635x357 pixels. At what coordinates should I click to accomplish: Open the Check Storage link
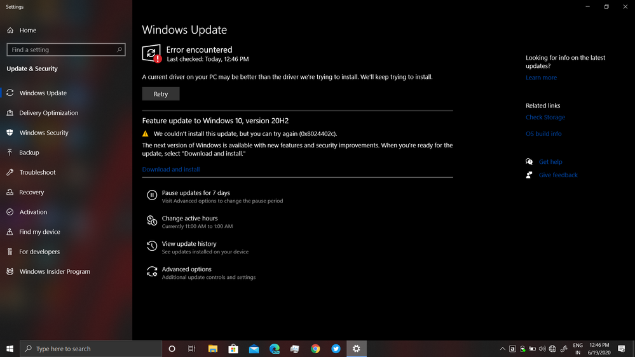(x=545, y=118)
